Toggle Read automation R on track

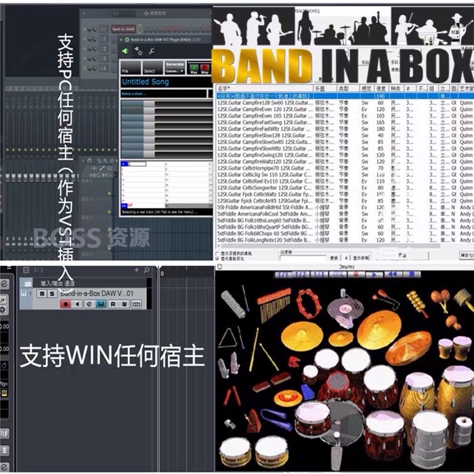tap(113, 304)
